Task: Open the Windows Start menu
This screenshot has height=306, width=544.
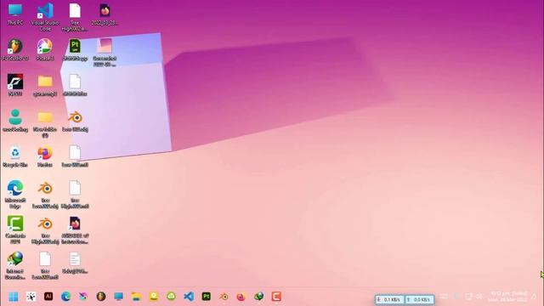Action: click(x=14, y=297)
